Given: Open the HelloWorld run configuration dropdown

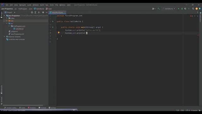Looking at the screenshot, I should click(x=169, y=9).
